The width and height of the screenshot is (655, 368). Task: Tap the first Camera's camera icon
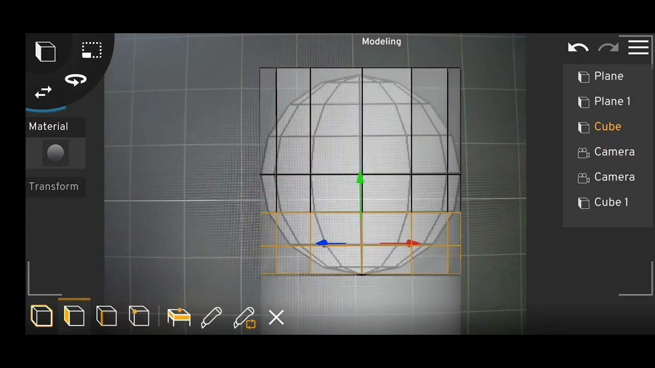(x=583, y=152)
